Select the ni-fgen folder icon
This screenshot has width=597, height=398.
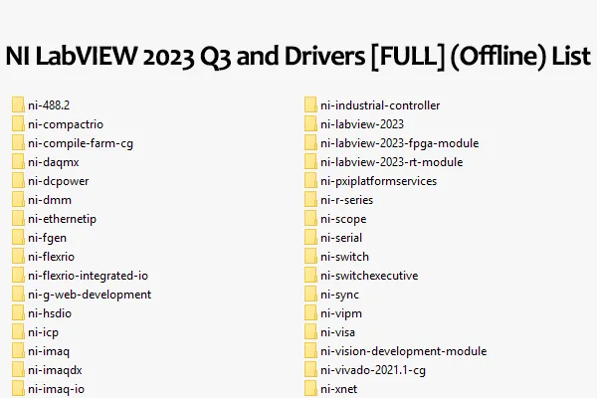pyautogui.click(x=18, y=237)
